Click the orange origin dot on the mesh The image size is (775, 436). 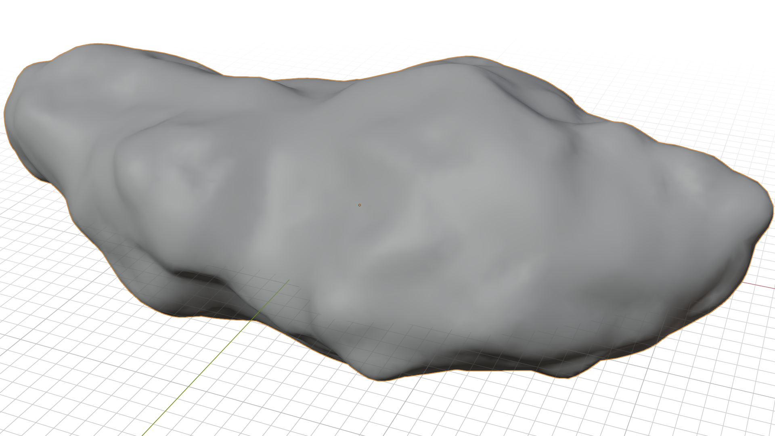point(359,205)
